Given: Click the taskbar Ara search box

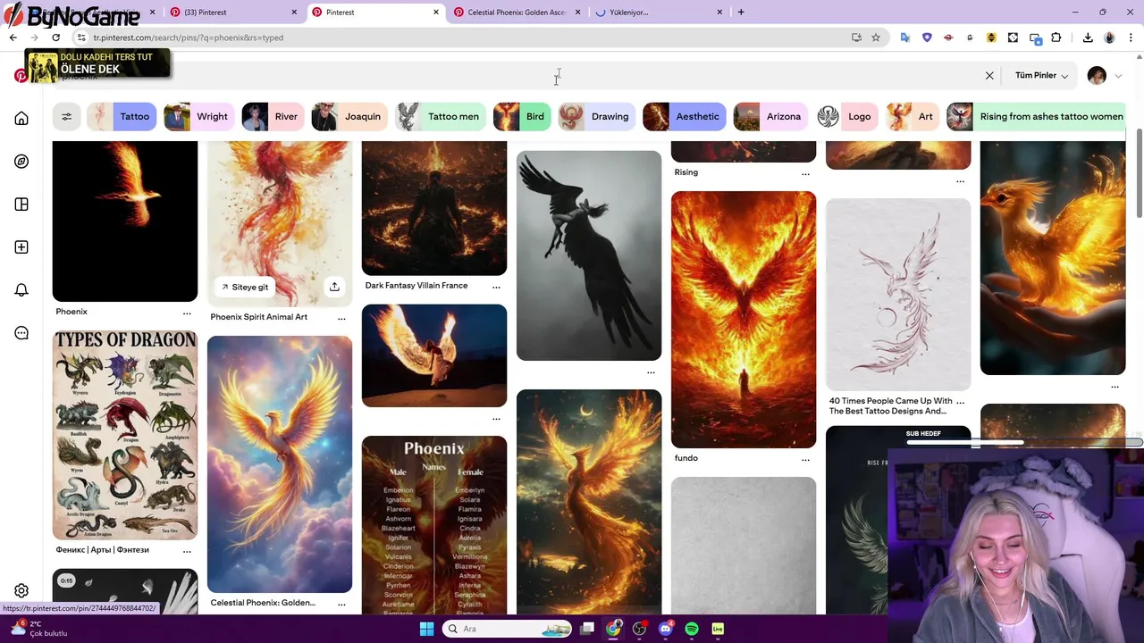Looking at the screenshot, I should tap(507, 629).
